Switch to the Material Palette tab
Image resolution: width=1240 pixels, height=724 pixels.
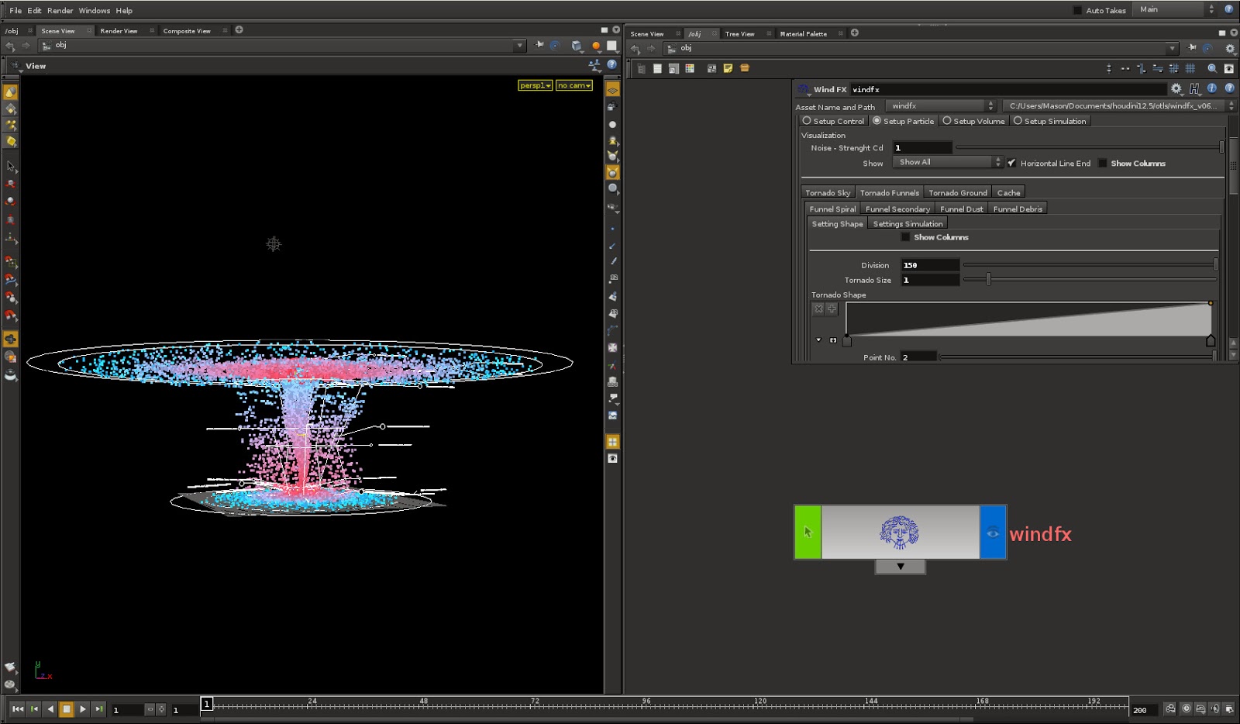coord(803,34)
